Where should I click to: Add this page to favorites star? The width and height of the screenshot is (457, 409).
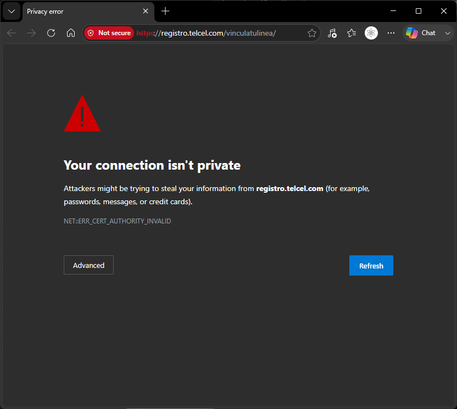coord(312,33)
